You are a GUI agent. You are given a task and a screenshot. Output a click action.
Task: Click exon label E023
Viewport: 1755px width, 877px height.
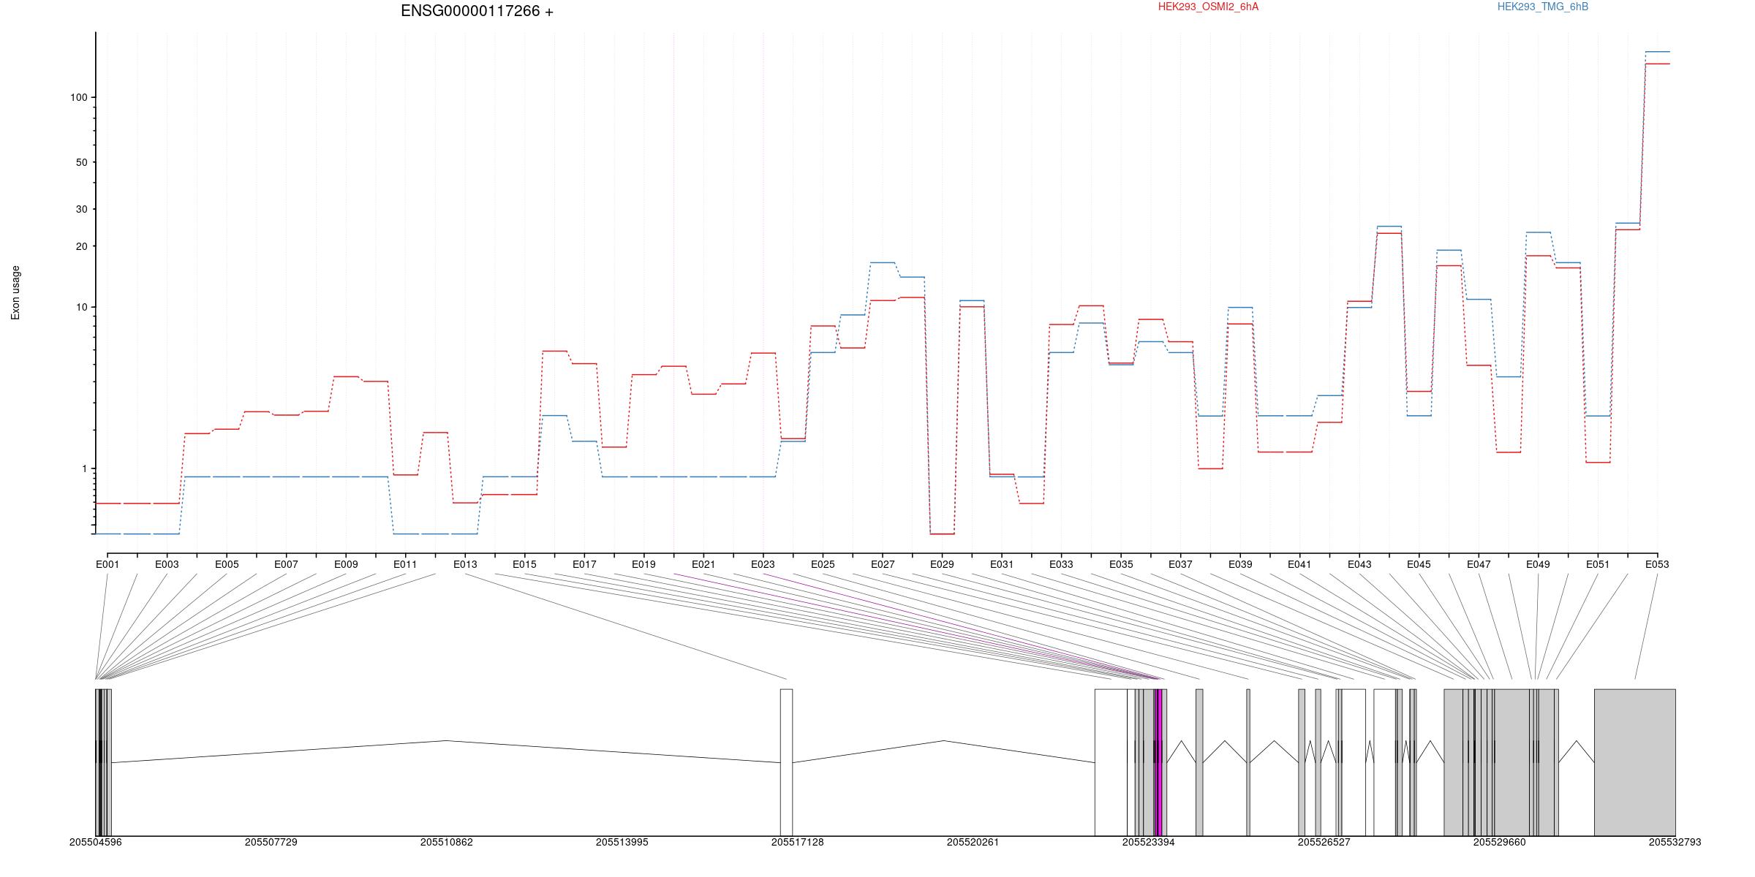click(763, 564)
